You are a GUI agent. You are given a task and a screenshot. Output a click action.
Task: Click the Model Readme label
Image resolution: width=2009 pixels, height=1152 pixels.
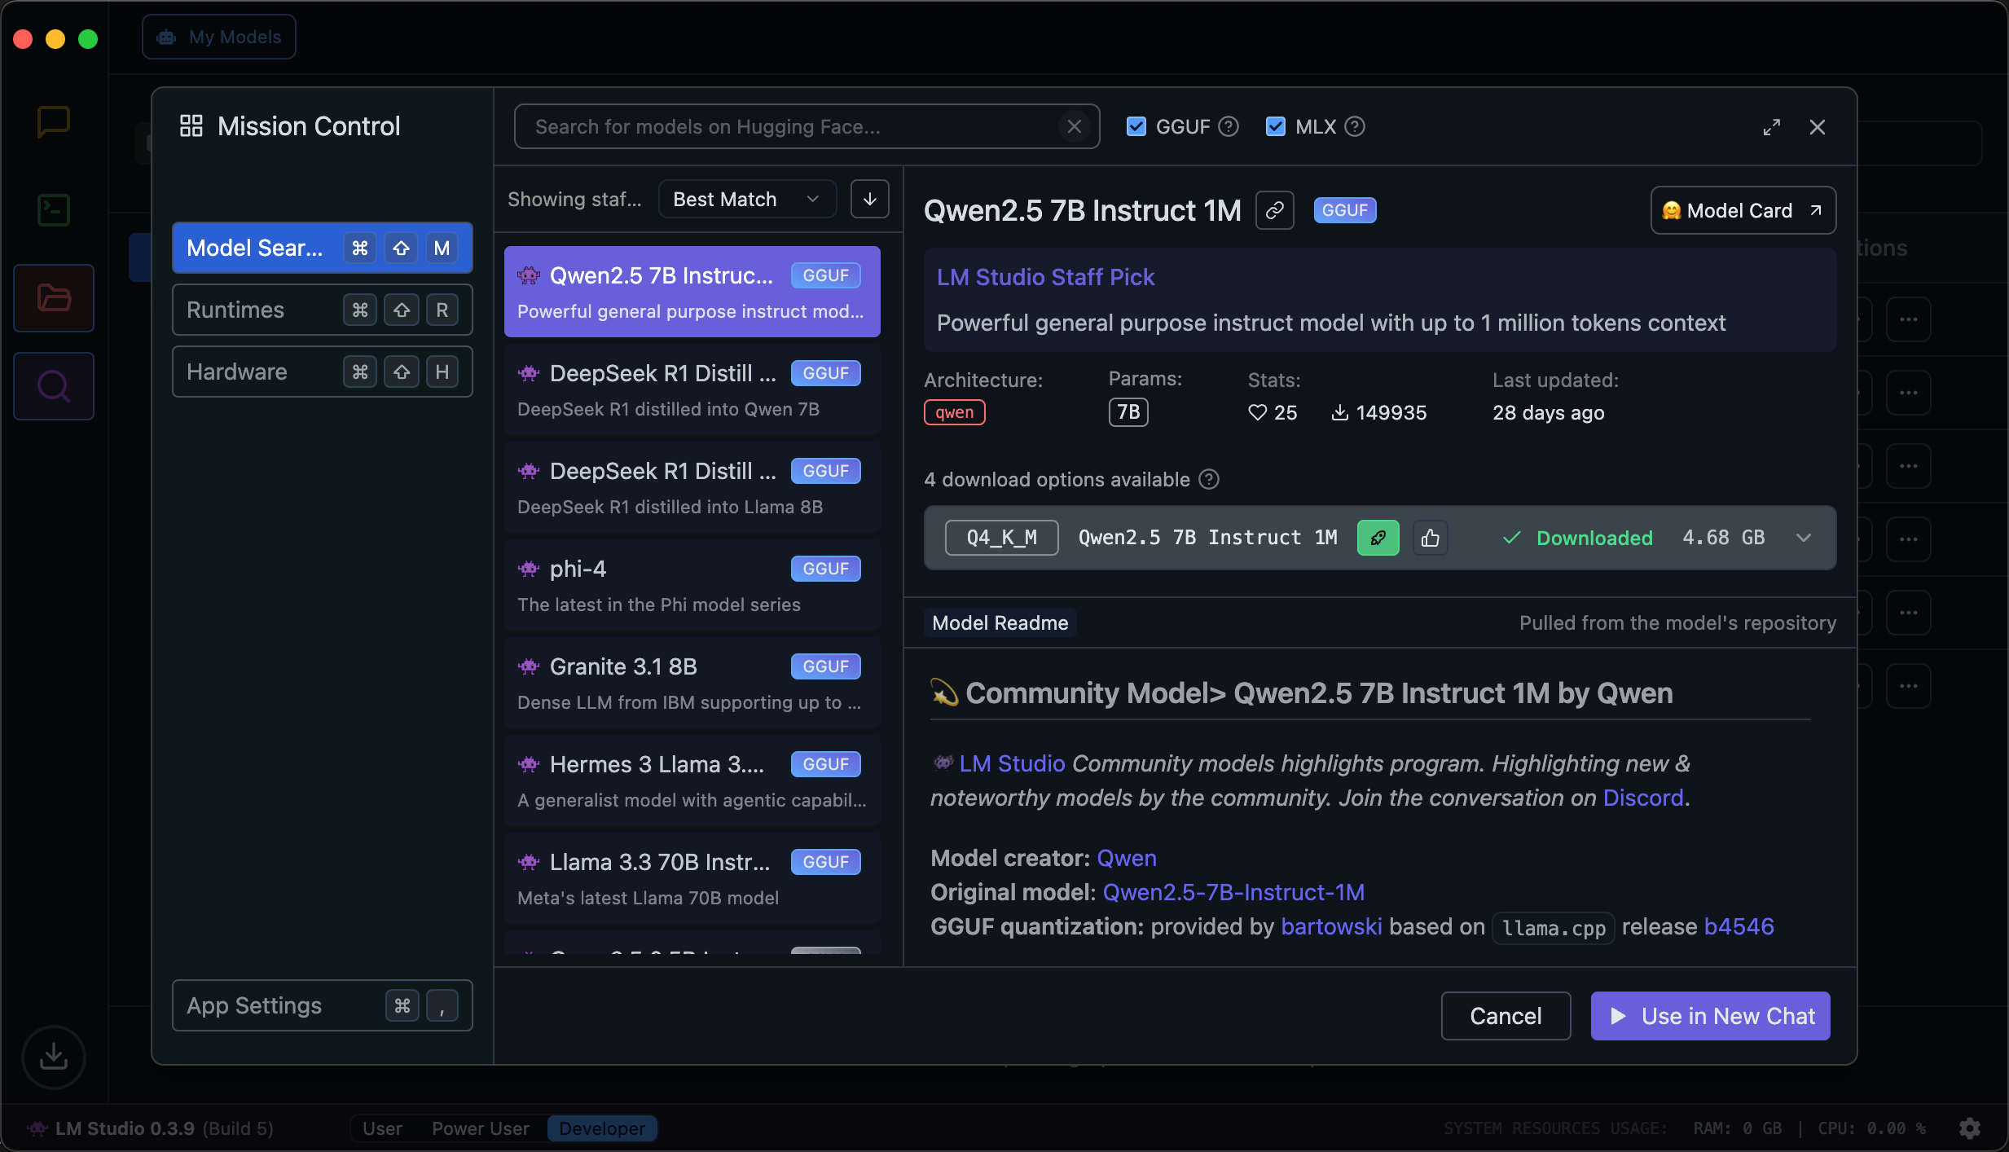coord(1000,622)
